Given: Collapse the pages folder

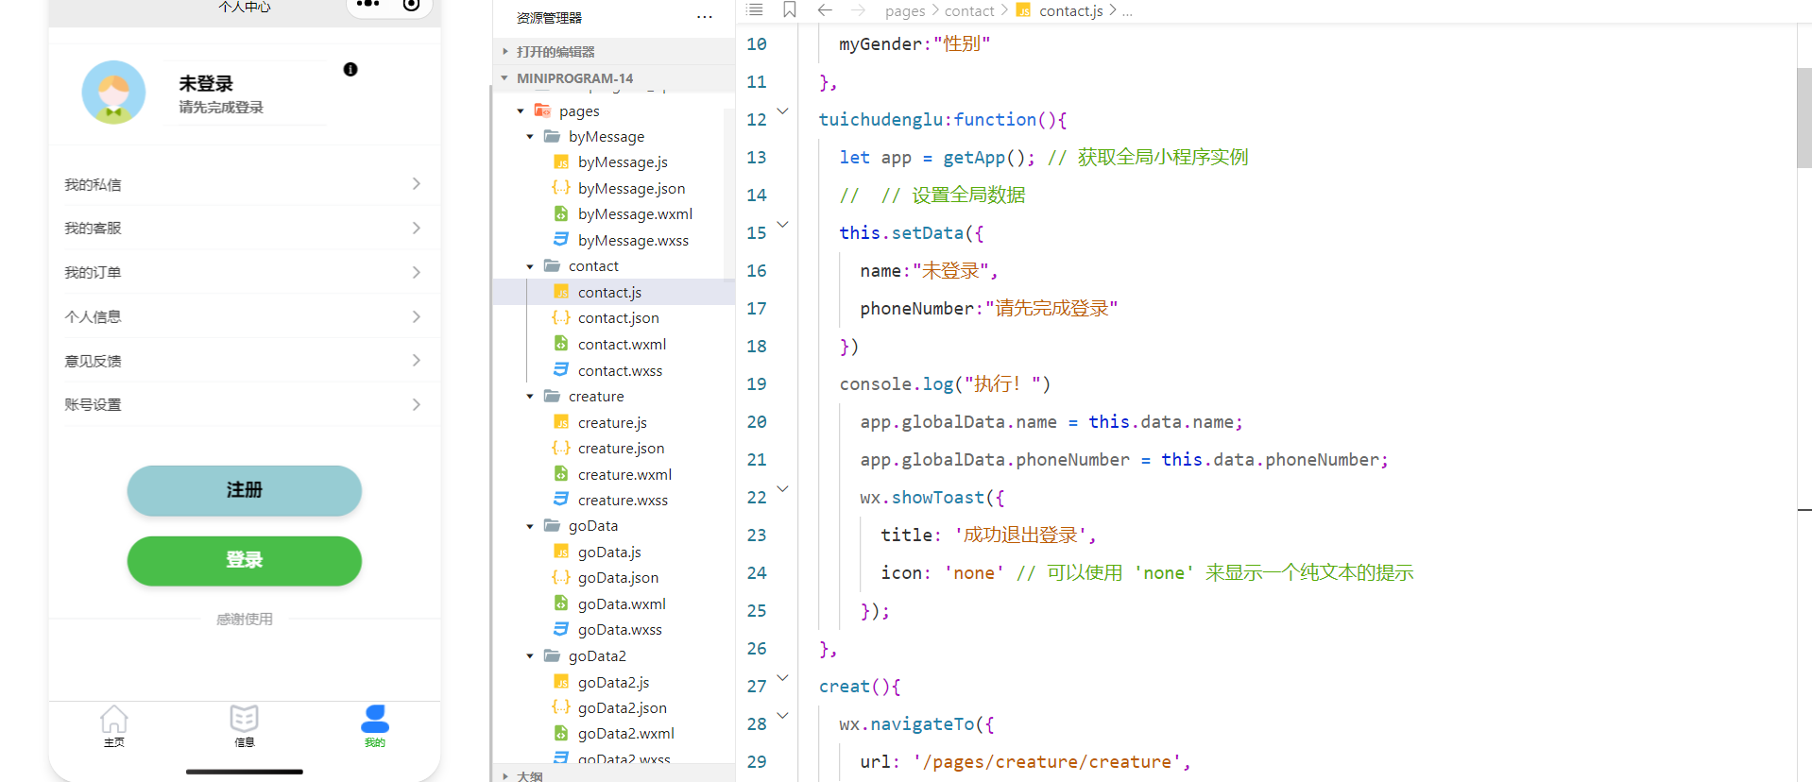Looking at the screenshot, I should tap(521, 111).
